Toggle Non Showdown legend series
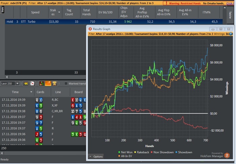 [x=162, y=152]
